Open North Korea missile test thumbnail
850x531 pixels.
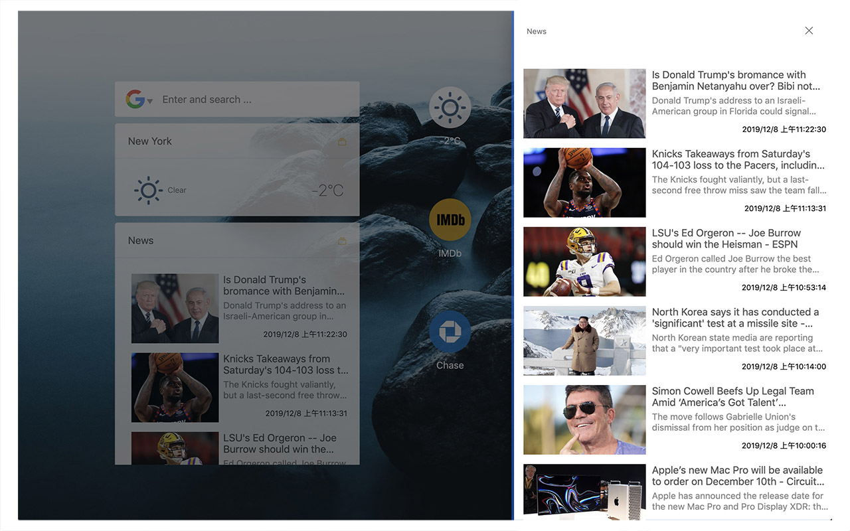tap(584, 341)
